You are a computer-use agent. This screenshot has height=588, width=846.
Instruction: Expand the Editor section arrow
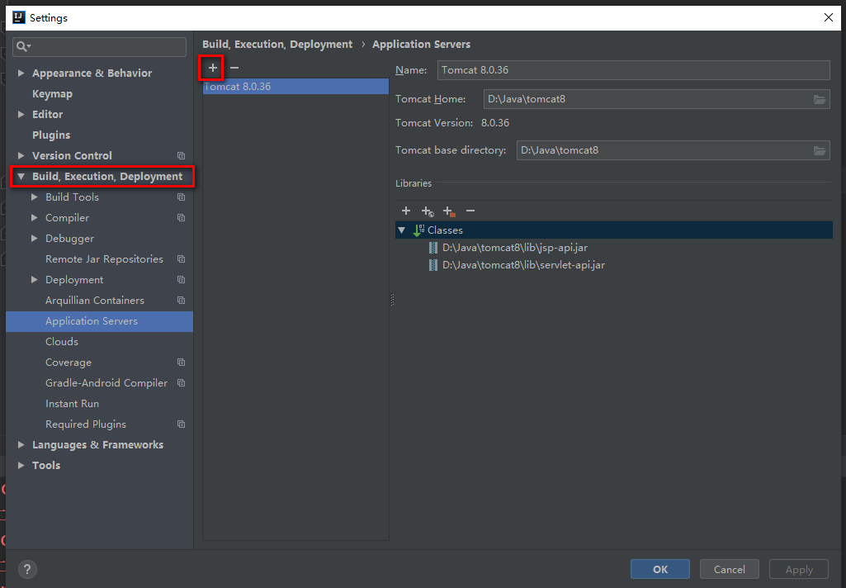21,115
